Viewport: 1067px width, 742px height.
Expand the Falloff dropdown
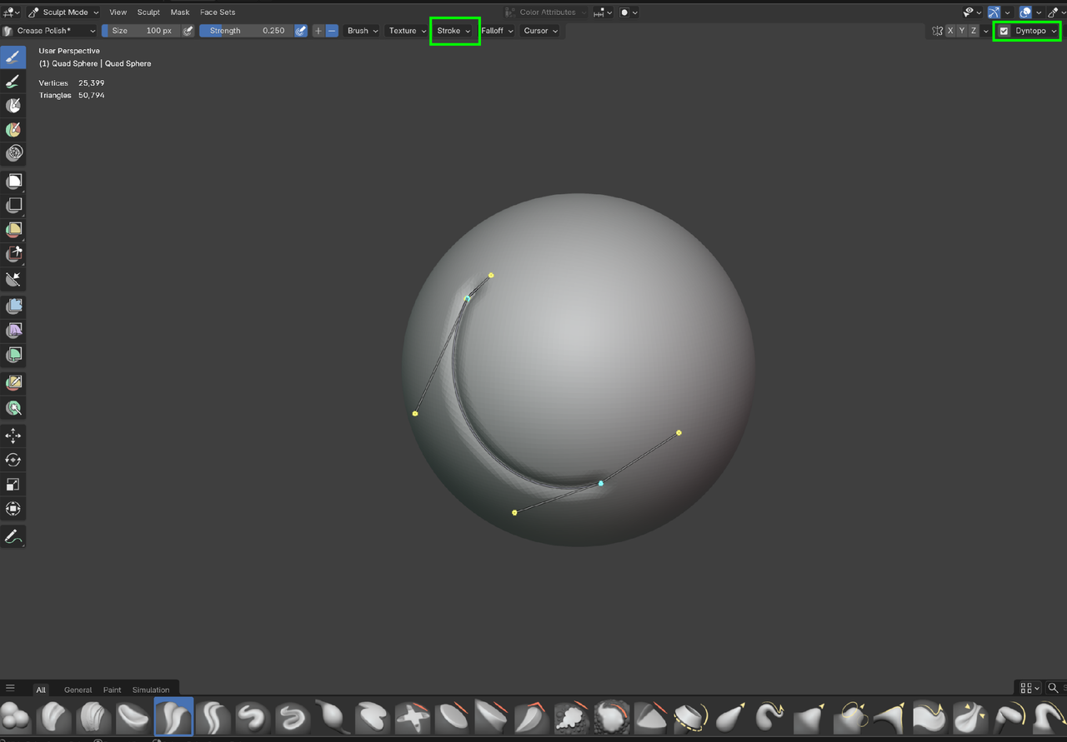[497, 31]
